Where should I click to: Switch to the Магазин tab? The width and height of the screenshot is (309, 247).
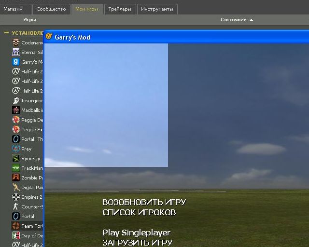click(16, 9)
